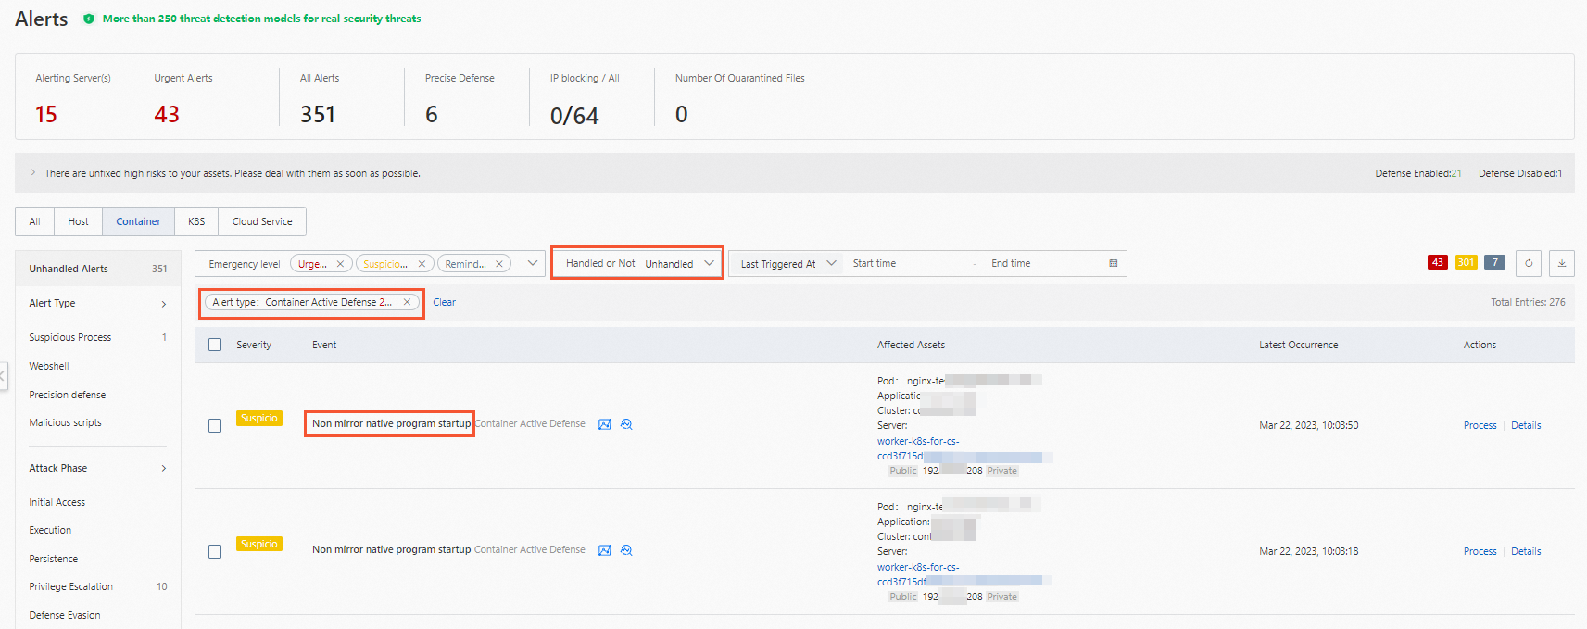The width and height of the screenshot is (1587, 629).
Task: Switch to the Host tab
Action: [x=79, y=221]
